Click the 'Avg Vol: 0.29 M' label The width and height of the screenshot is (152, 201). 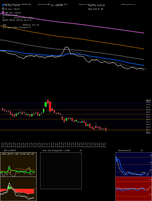coord(96,5)
